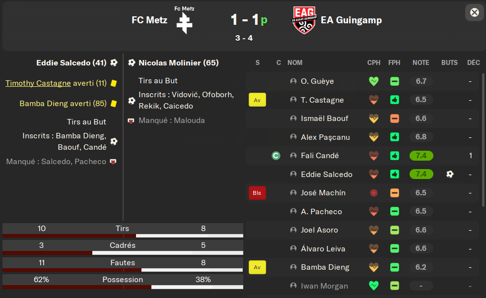Open the FC Metz team name link
The image size is (486, 298).
[149, 20]
